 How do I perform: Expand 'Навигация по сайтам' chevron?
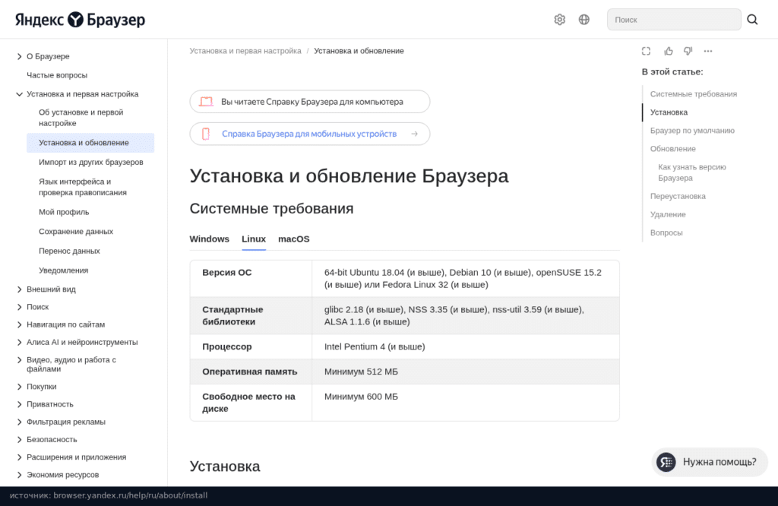tap(19, 324)
